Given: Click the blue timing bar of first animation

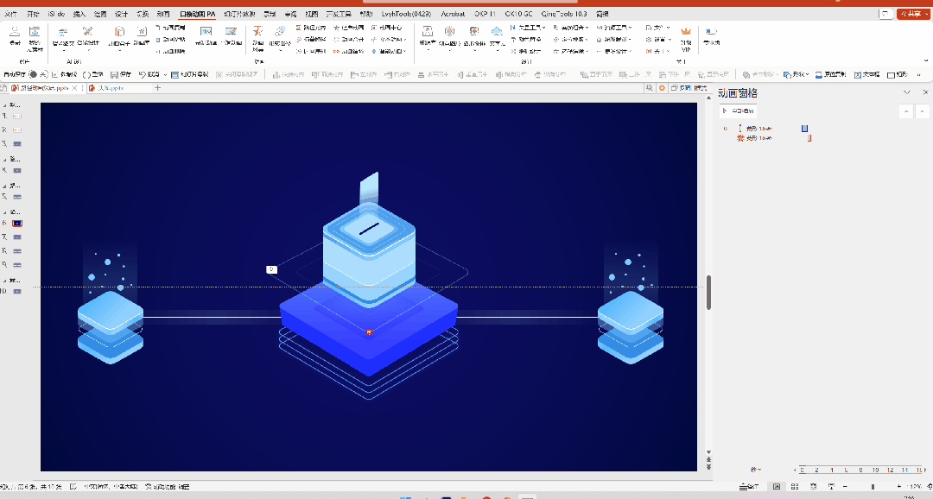Looking at the screenshot, I should click(804, 129).
